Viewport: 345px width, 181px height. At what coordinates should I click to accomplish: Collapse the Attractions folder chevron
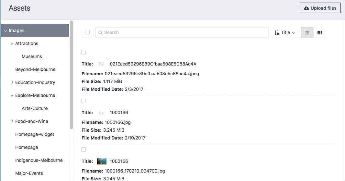coord(12,44)
